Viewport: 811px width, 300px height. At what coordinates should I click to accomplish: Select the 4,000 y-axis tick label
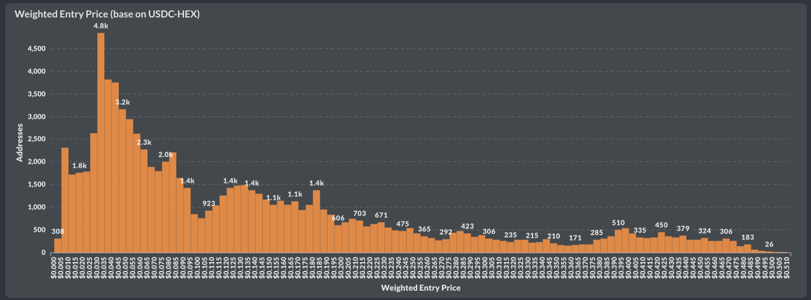[36, 71]
